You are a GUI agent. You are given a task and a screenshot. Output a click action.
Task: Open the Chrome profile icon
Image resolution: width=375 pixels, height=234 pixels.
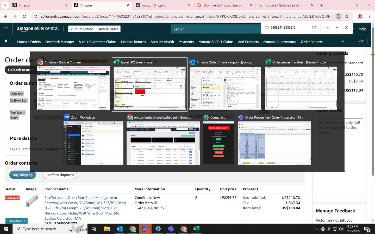click(360, 16)
